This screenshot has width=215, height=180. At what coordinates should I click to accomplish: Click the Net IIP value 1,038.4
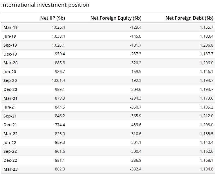tap(58, 36)
